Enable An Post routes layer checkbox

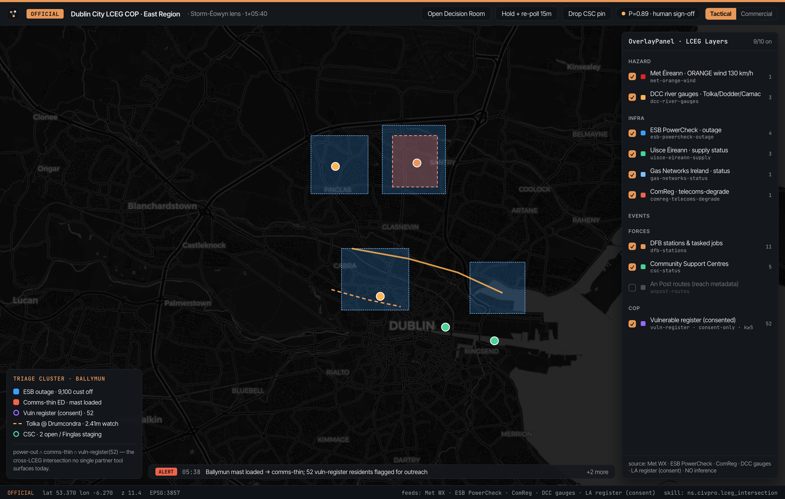click(x=632, y=287)
